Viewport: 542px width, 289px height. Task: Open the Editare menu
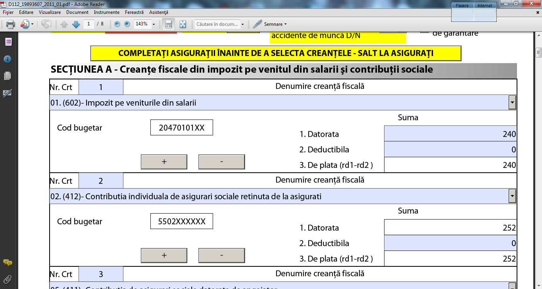click(x=26, y=12)
